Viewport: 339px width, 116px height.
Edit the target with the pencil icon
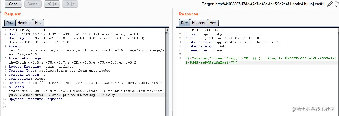click(x=330, y=4)
